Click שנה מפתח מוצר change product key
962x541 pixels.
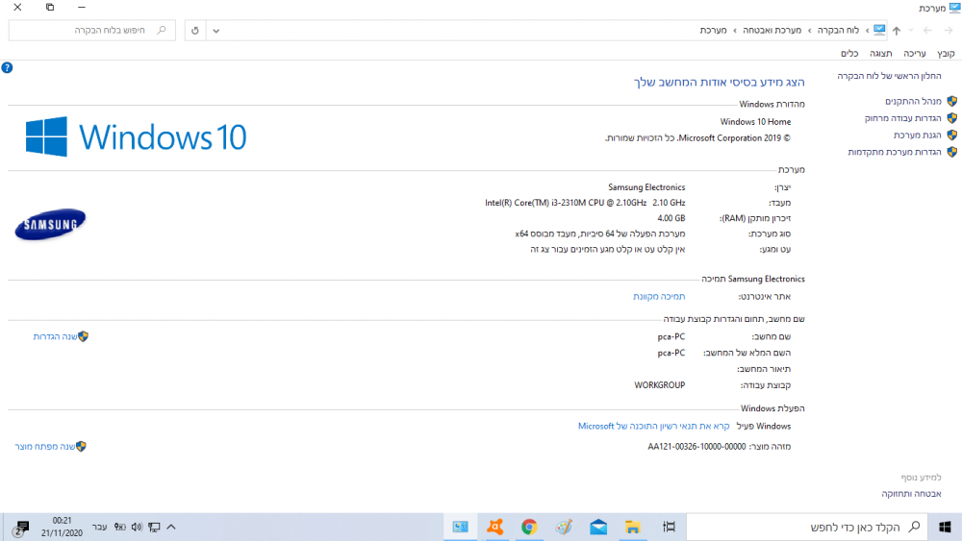coord(45,447)
